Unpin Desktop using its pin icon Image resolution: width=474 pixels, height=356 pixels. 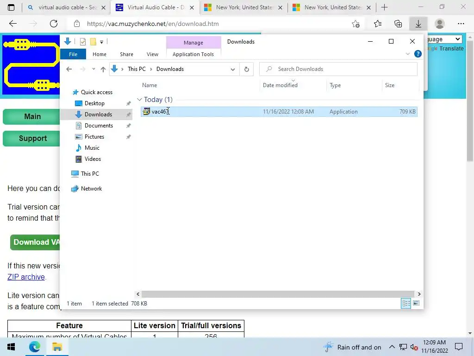[x=129, y=103]
